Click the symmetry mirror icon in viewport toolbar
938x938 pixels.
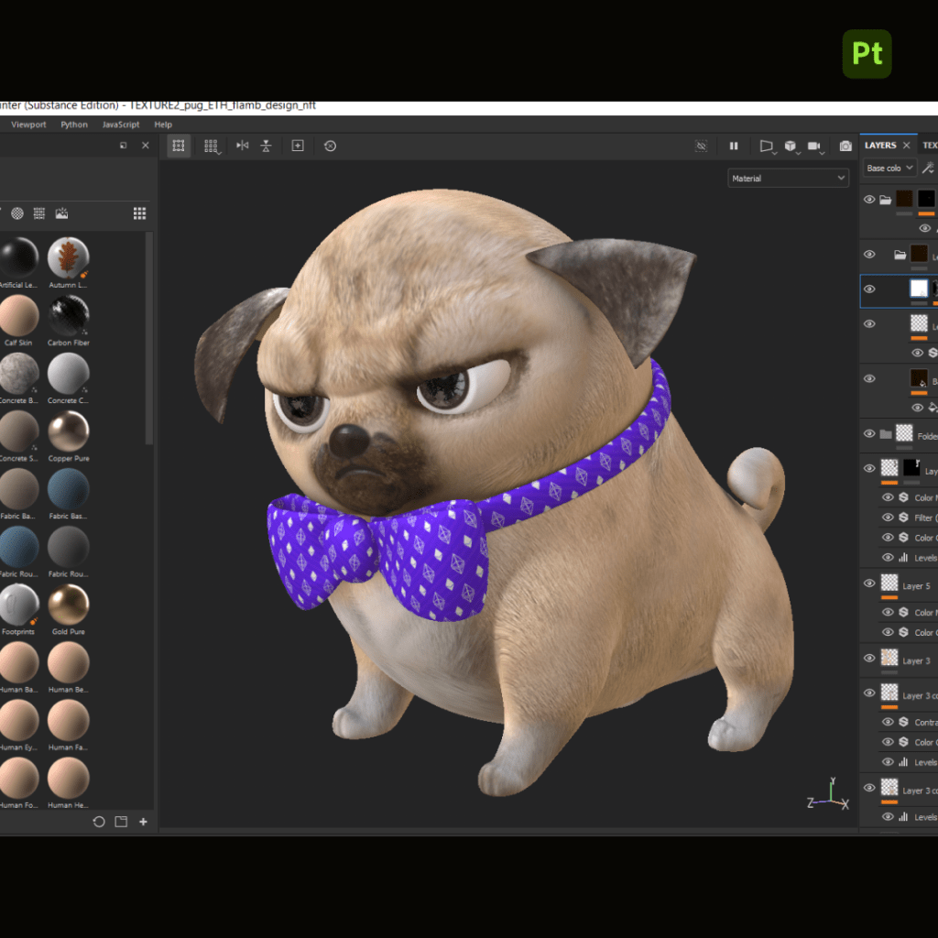click(242, 146)
